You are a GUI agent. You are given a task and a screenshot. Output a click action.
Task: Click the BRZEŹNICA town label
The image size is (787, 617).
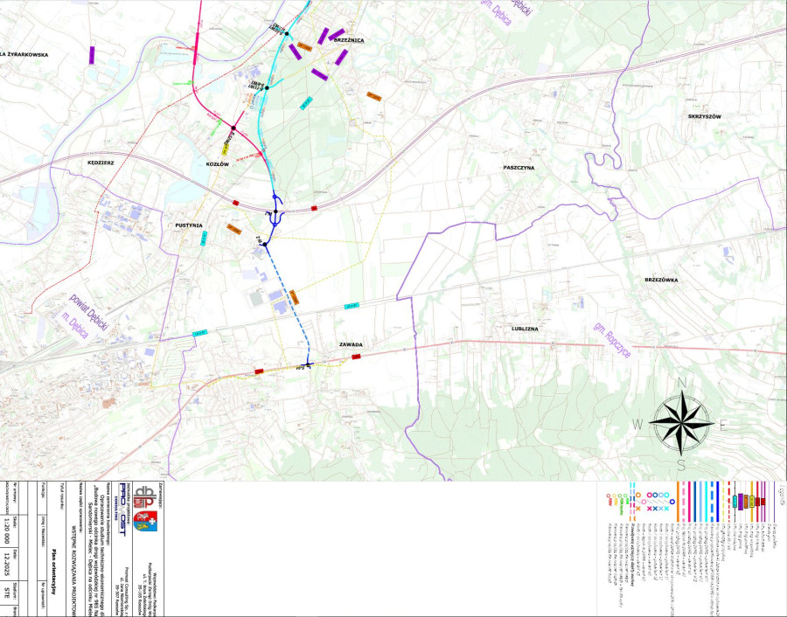[x=348, y=40]
